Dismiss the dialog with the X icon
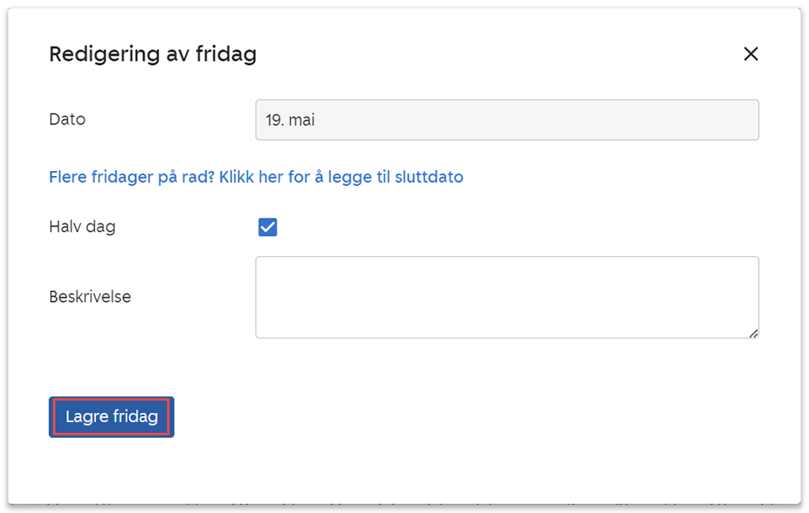This screenshot has height=513, width=809. pyautogui.click(x=751, y=54)
